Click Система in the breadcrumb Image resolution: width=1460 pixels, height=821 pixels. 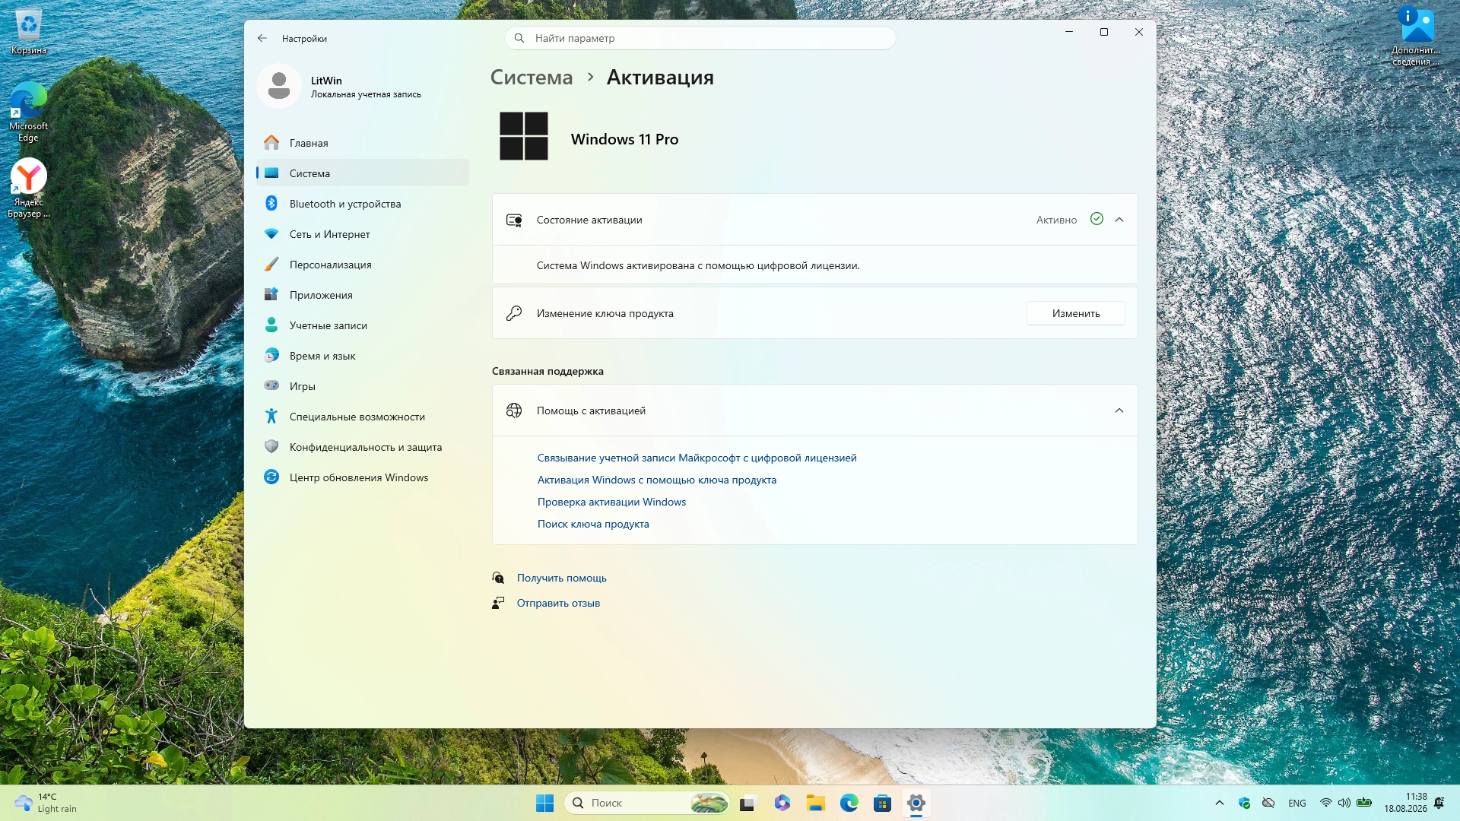532,78
